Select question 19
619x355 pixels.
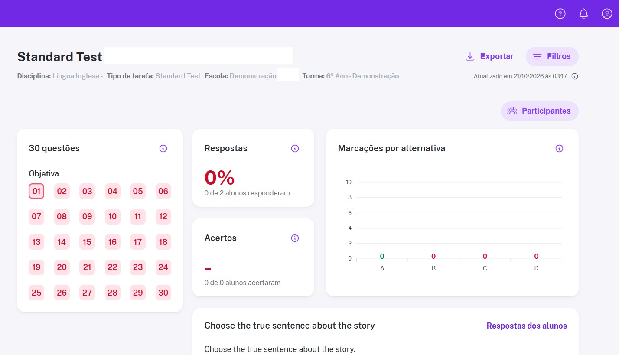pyautogui.click(x=36, y=267)
